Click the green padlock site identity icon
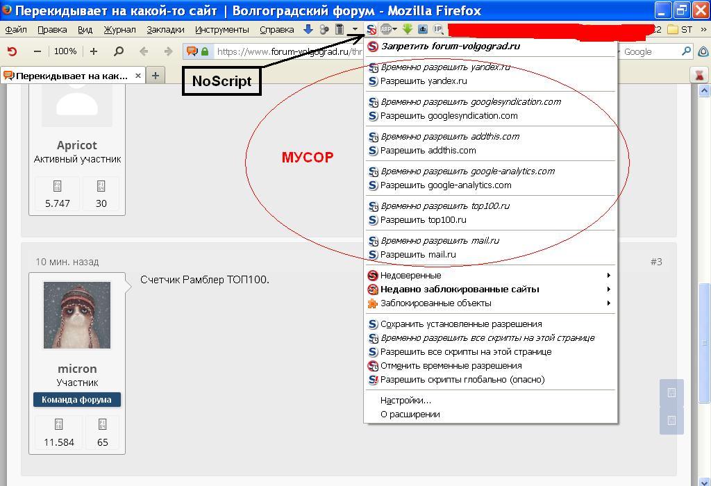This screenshot has width=711, height=486. 205,51
